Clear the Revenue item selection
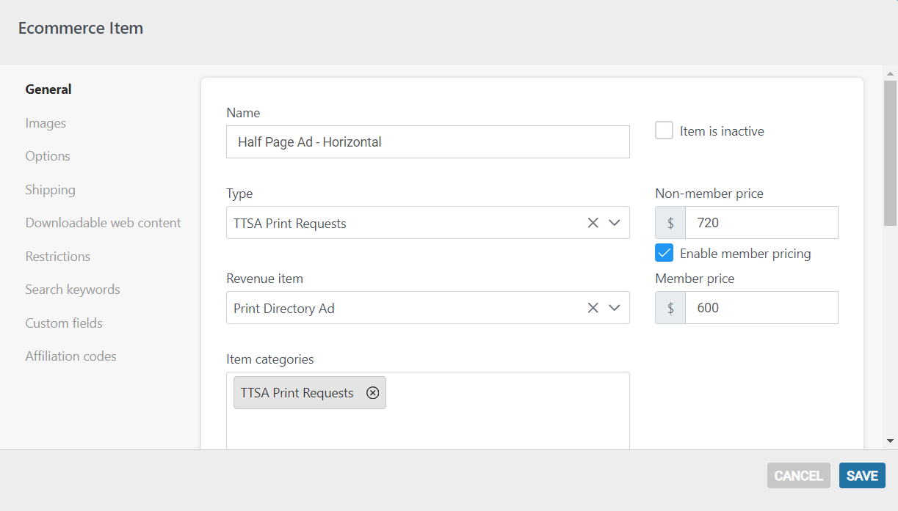Image resolution: width=898 pixels, height=511 pixels. pyautogui.click(x=593, y=308)
